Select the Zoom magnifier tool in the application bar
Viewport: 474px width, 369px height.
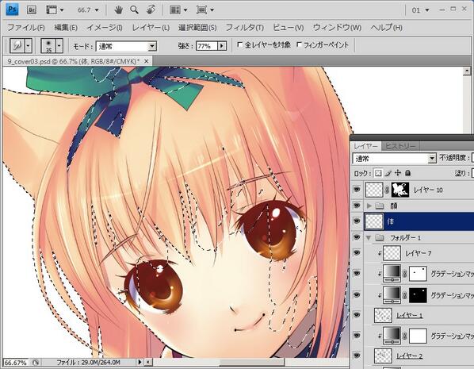[134, 10]
